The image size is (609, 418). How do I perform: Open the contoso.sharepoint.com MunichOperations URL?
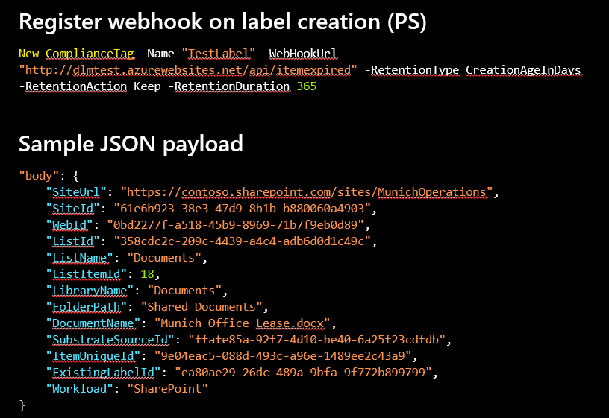pos(307,192)
